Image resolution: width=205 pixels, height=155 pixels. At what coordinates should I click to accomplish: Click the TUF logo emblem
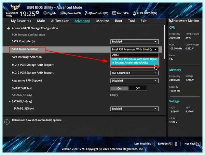point(15,7)
